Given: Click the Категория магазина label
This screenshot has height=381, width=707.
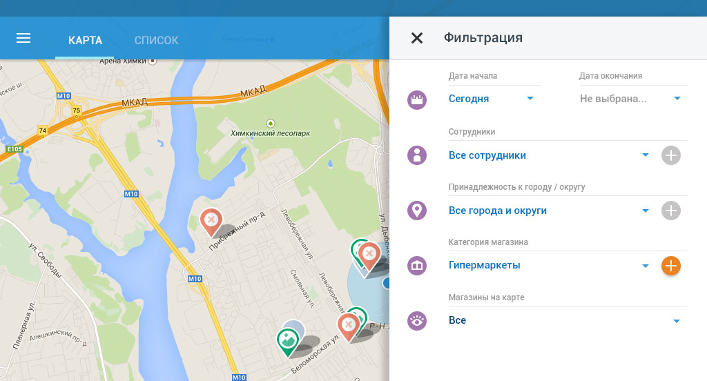Looking at the screenshot, I should coord(488,242).
